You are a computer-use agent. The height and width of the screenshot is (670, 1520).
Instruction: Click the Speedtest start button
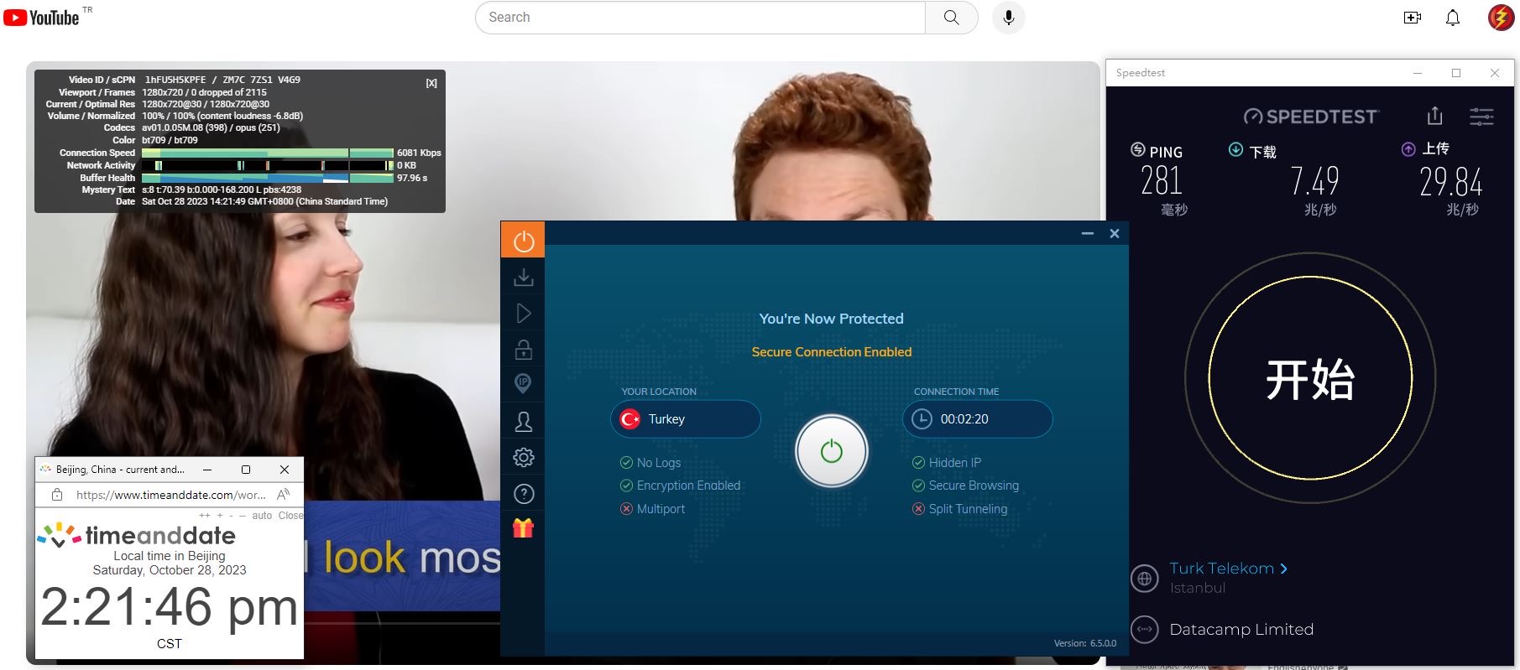1309,378
